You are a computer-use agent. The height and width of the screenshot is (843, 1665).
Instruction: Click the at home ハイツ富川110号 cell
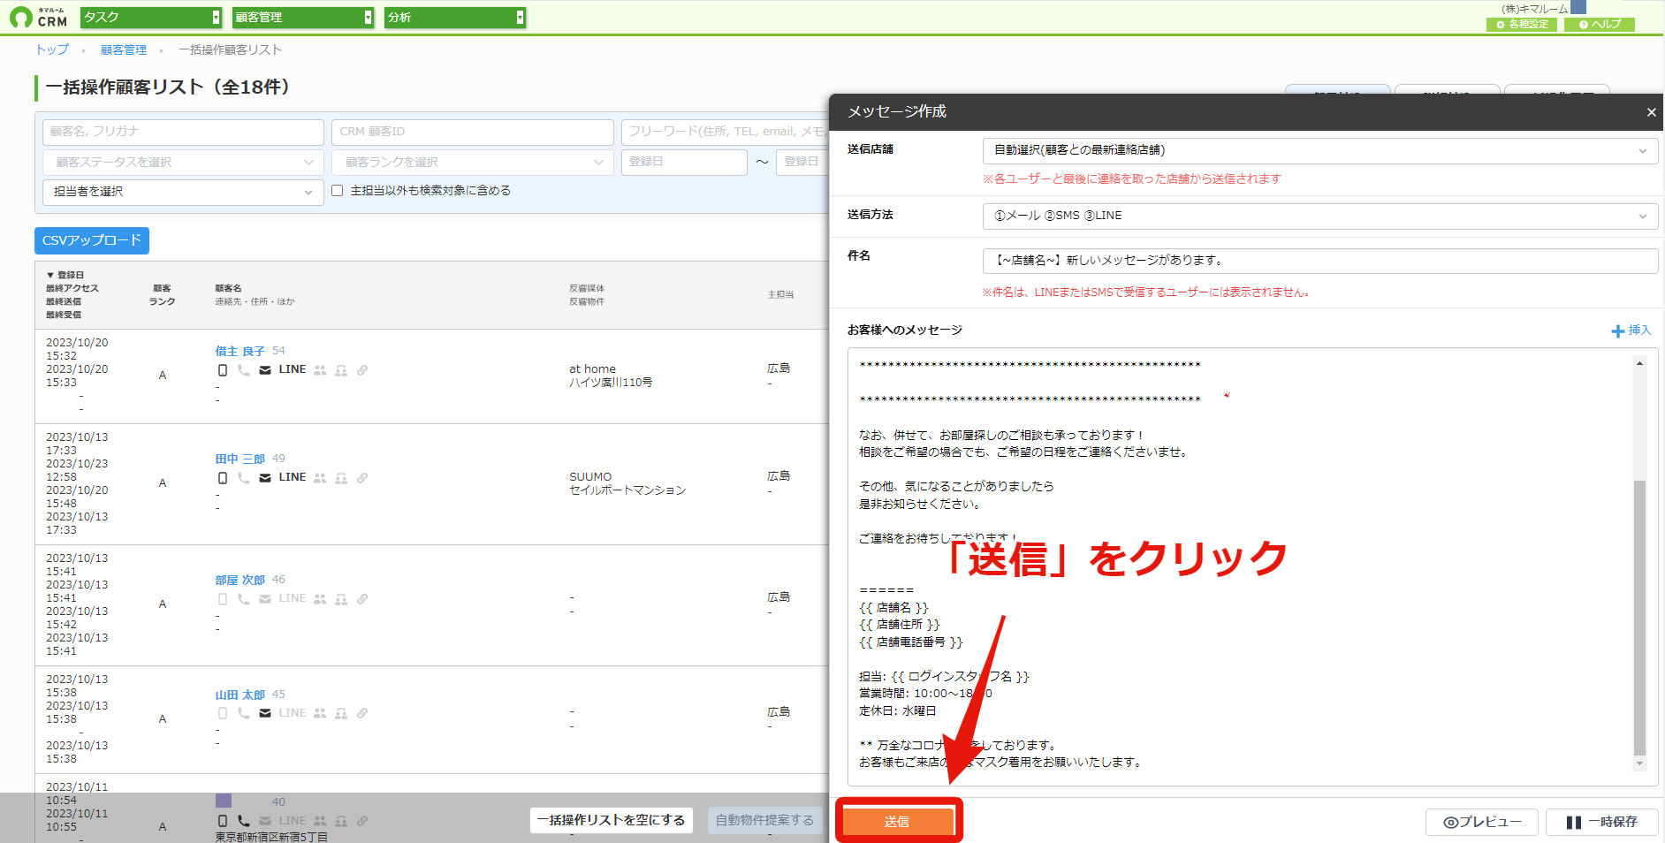click(611, 376)
